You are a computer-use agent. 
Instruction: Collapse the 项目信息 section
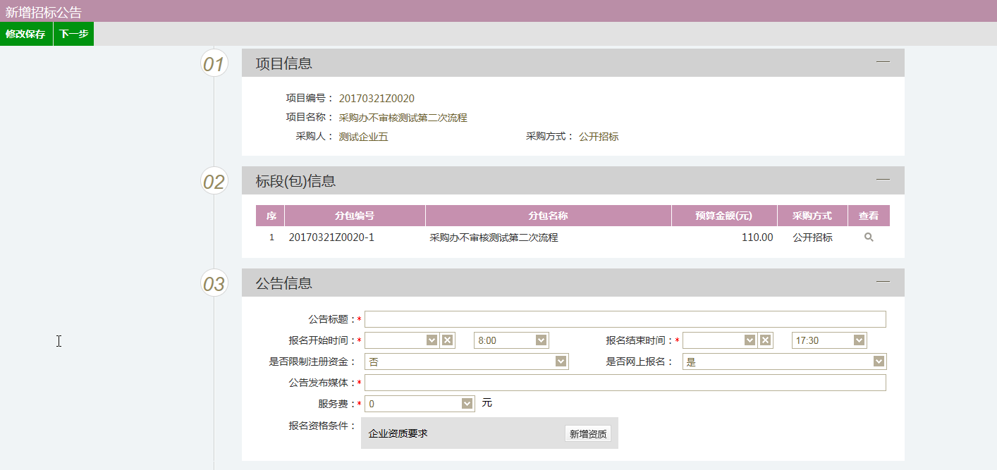pos(883,62)
